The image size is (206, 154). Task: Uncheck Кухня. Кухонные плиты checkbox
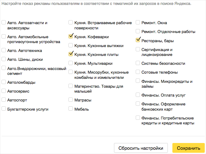pyautogui.click(x=71, y=54)
